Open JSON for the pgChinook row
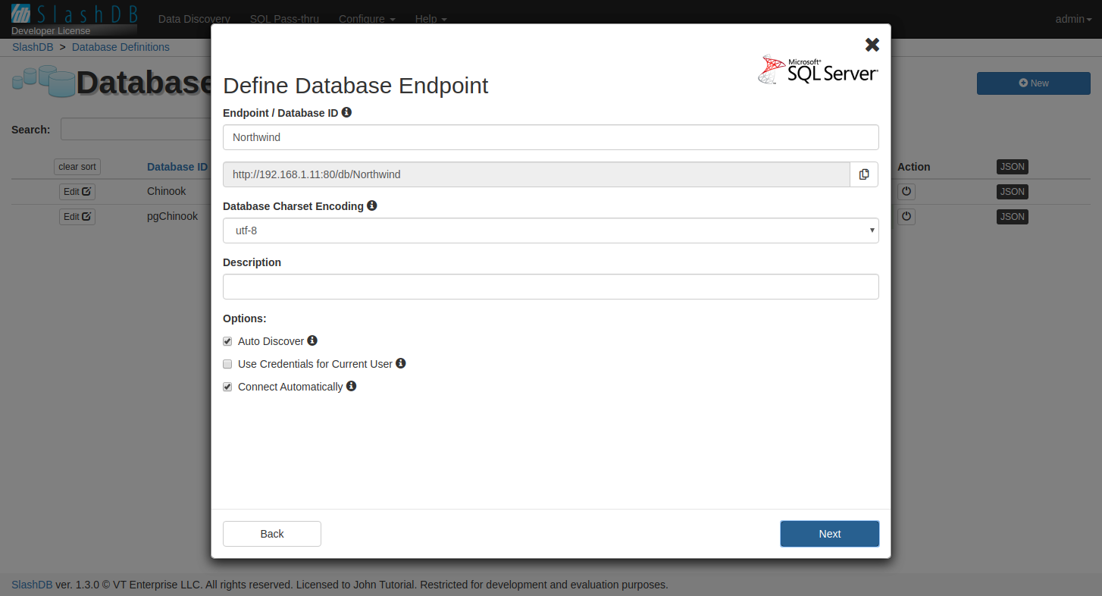Viewport: 1102px width, 596px height. click(x=1013, y=217)
